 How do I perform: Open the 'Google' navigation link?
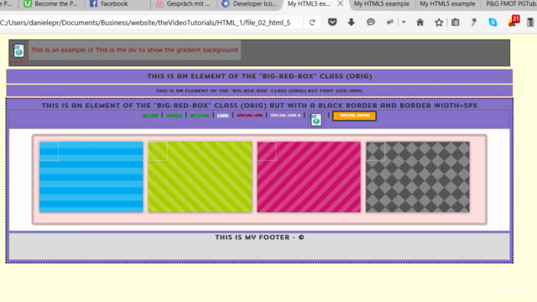(x=174, y=116)
